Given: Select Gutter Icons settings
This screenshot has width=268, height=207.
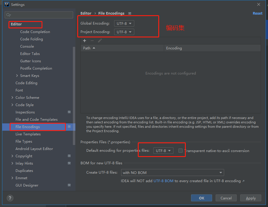Looking at the screenshot, I should point(30,61).
